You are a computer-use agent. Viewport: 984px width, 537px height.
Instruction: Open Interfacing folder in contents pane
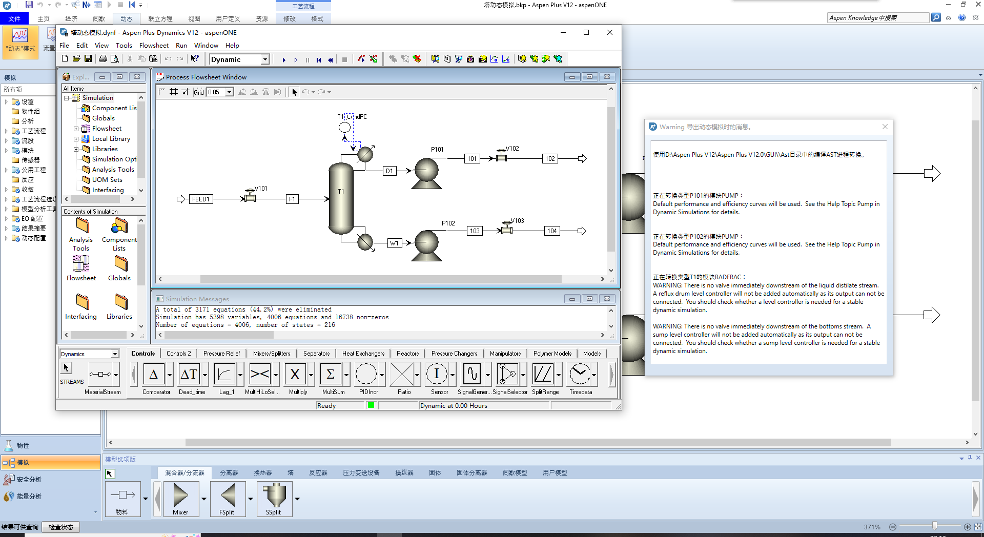[x=82, y=302]
